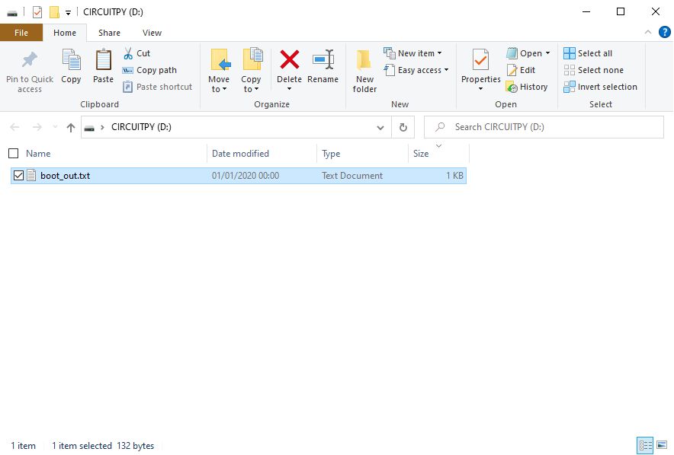The width and height of the screenshot is (674, 455).
Task: Click Invert selection in ribbon
Action: [x=601, y=87]
